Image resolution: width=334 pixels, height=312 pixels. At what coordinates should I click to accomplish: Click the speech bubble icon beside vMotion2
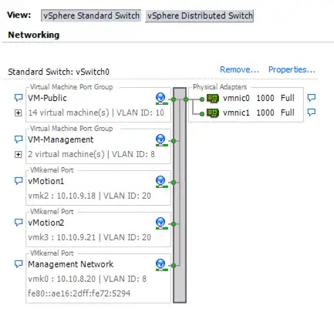19,223
